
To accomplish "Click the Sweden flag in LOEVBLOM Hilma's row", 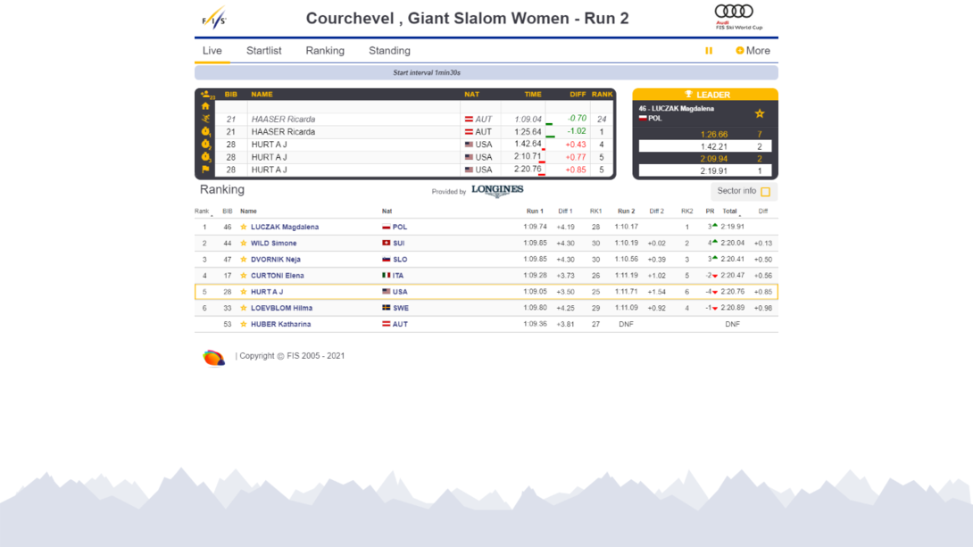I will click(386, 308).
